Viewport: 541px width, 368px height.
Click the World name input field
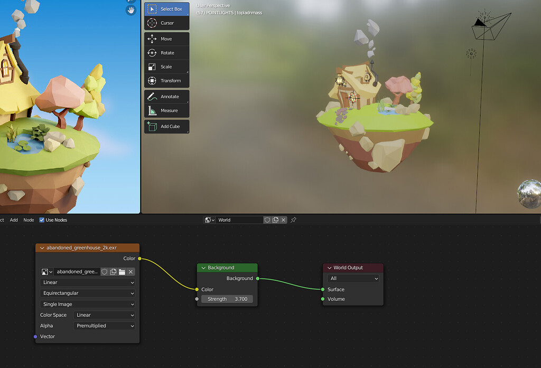(x=240, y=220)
